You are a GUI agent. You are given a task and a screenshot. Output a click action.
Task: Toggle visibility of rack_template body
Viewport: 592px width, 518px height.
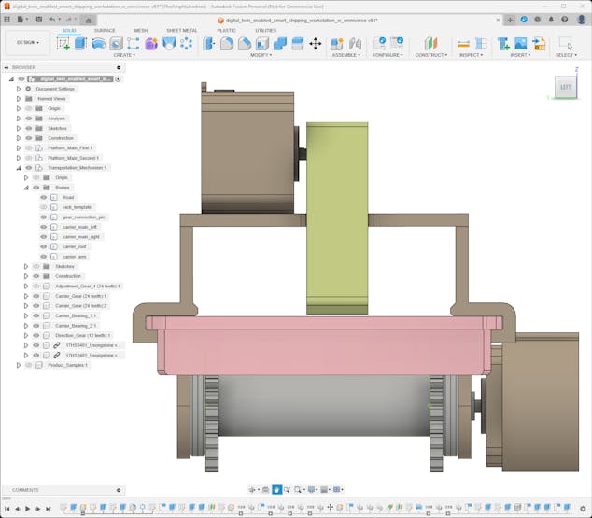[x=43, y=207]
